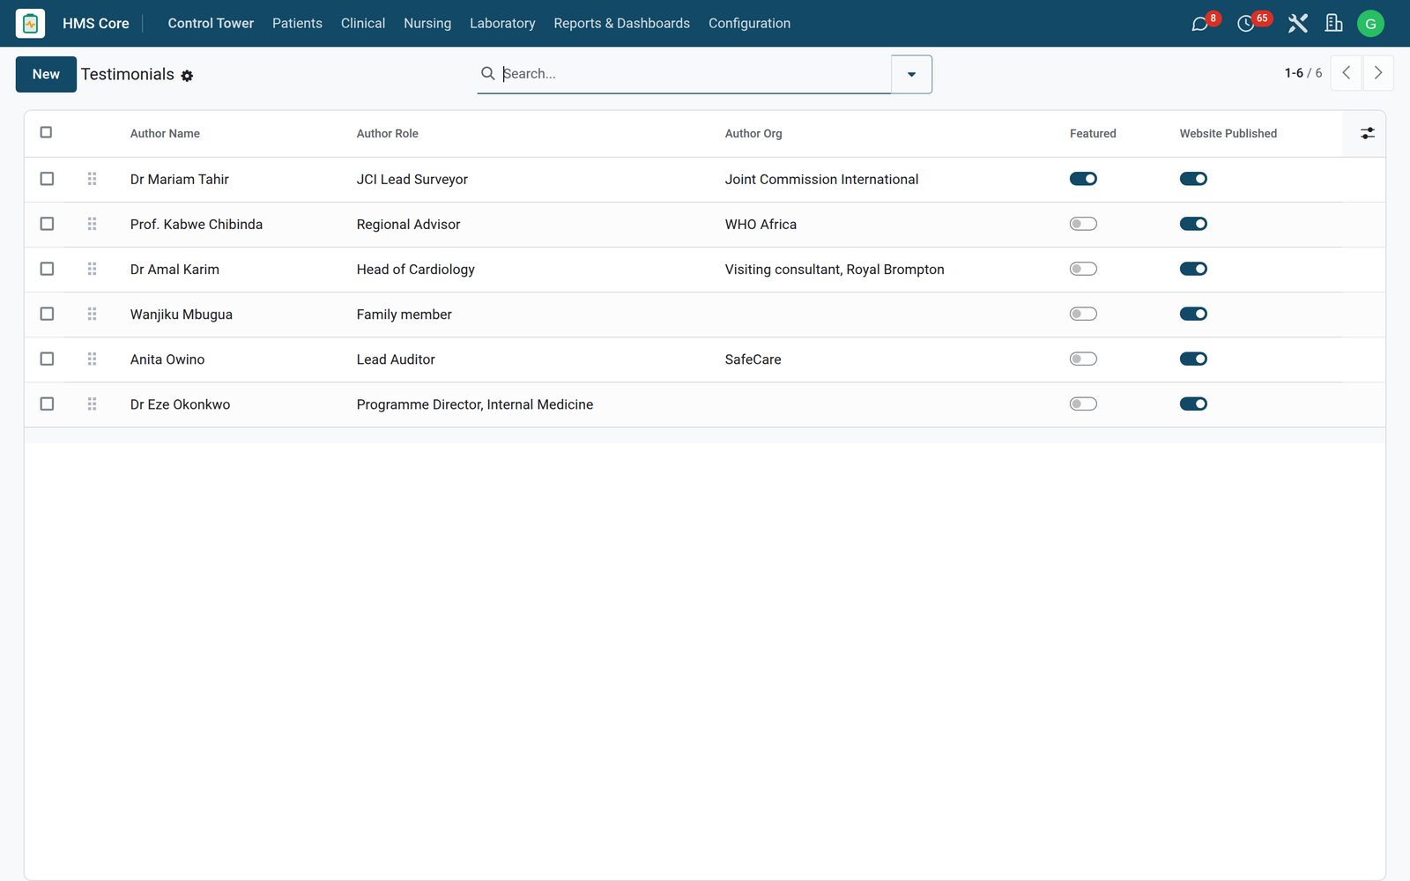Expand the search filter options dropdown
1410x881 pixels.
tap(911, 74)
